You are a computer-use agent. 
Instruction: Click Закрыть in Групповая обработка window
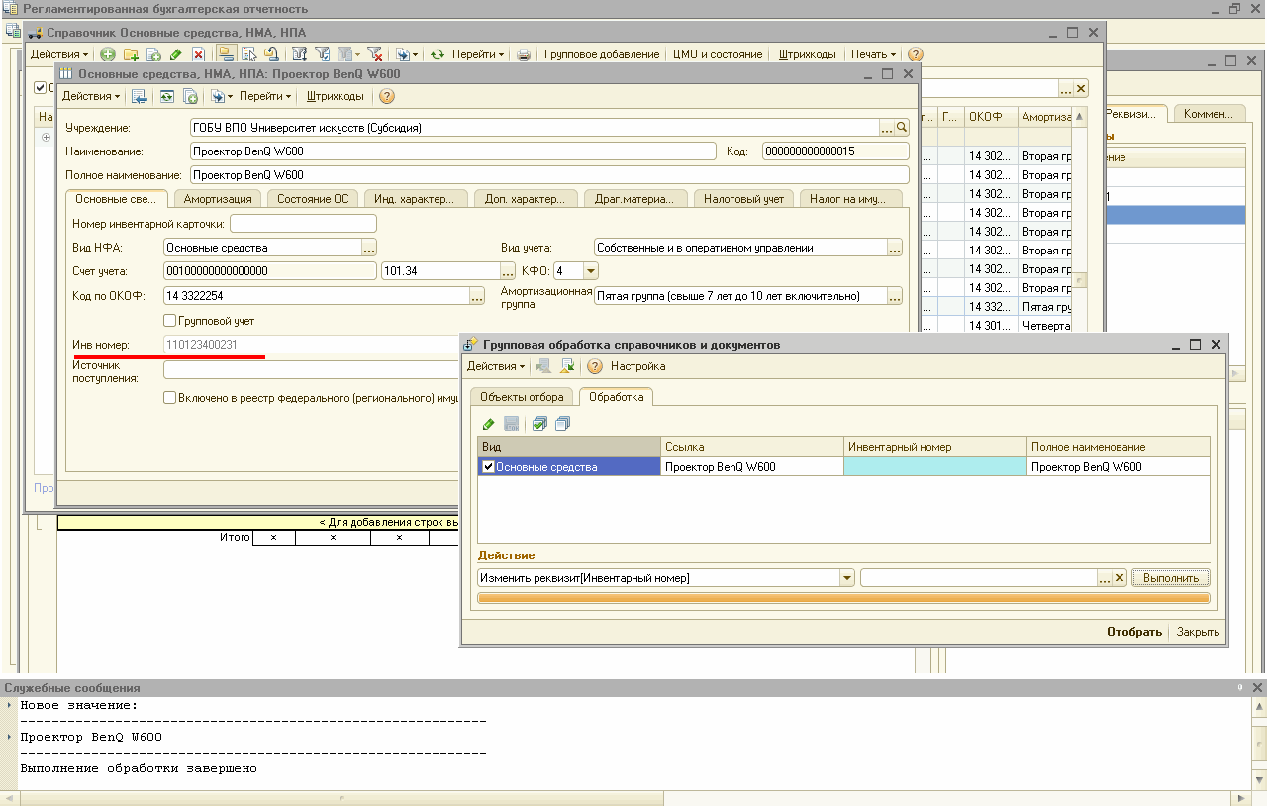point(1198,632)
